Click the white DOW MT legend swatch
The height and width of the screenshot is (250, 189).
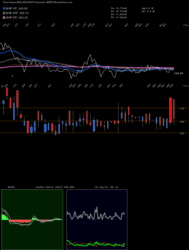point(4,13)
